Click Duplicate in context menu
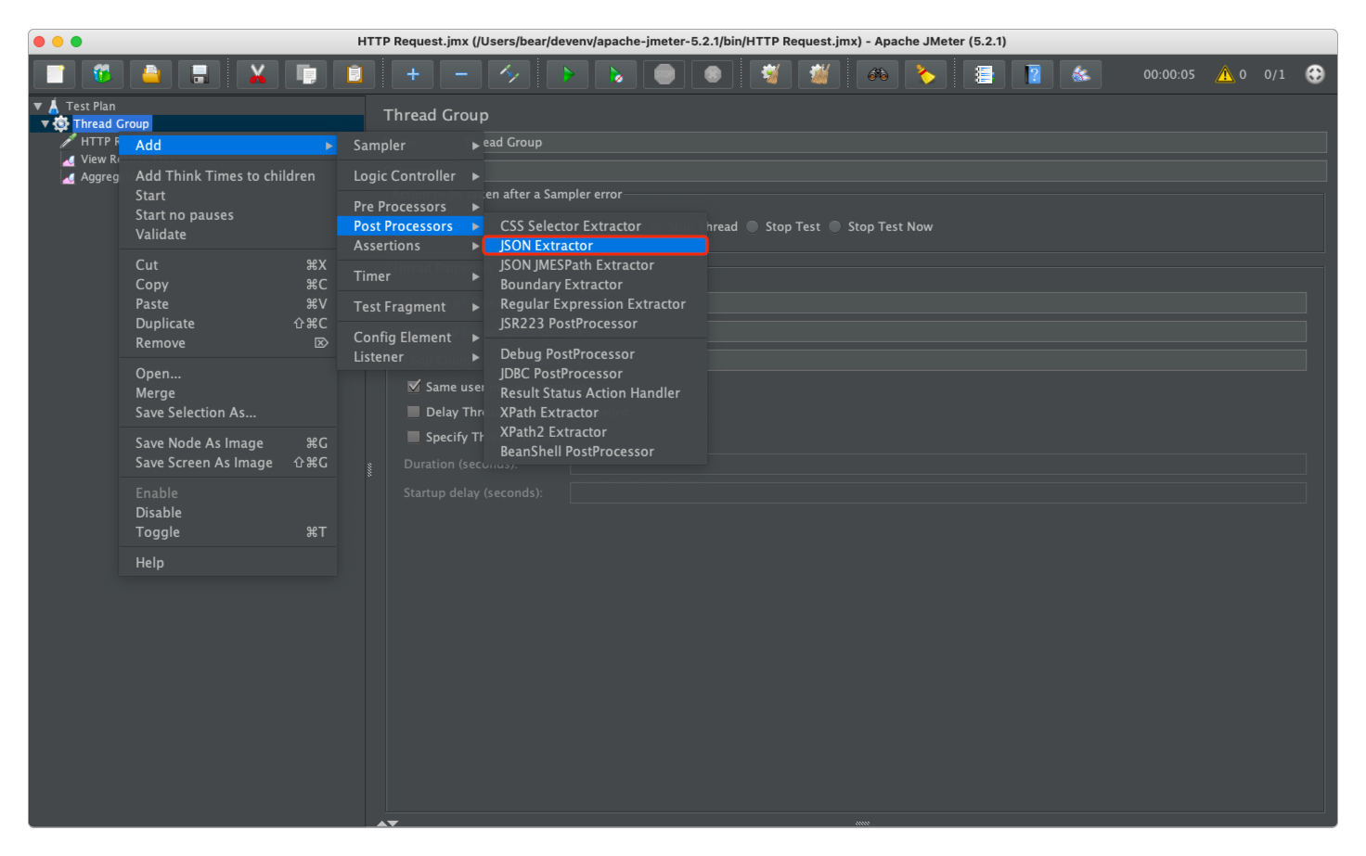The height and width of the screenshot is (856, 1366). pyautogui.click(x=228, y=324)
